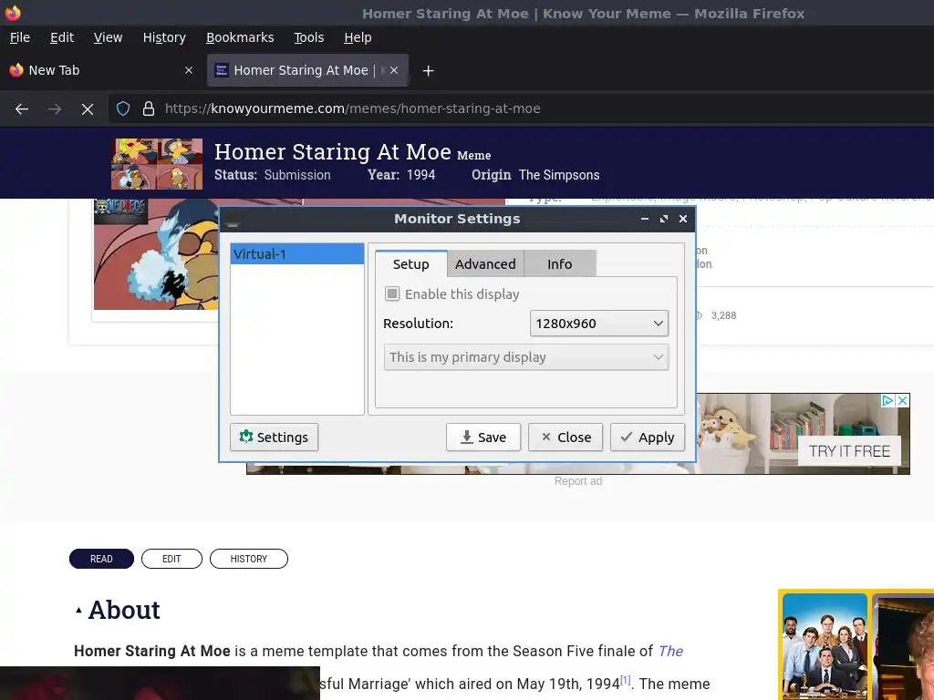Viewport: 934px width, 700px height.
Task: Open the File menu
Action: (20, 37)
